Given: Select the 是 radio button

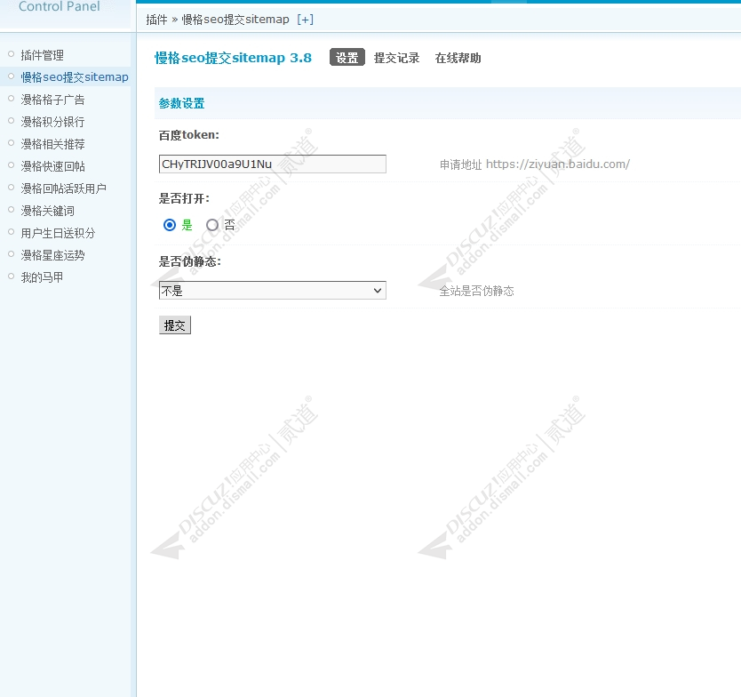Looking at the screenshot, I should [169, 225].
